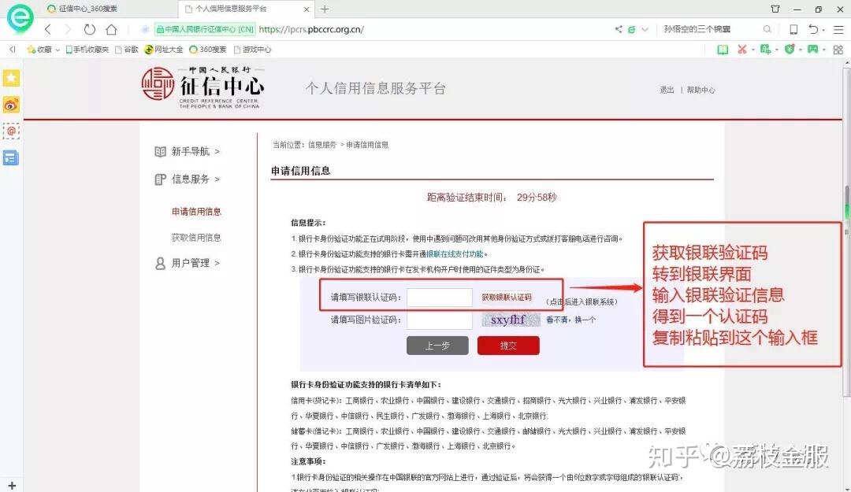Viewport: 851px width, 492px height.
Task: Open the 游戏中心 bookmark
Action: [x=252, y=50]
